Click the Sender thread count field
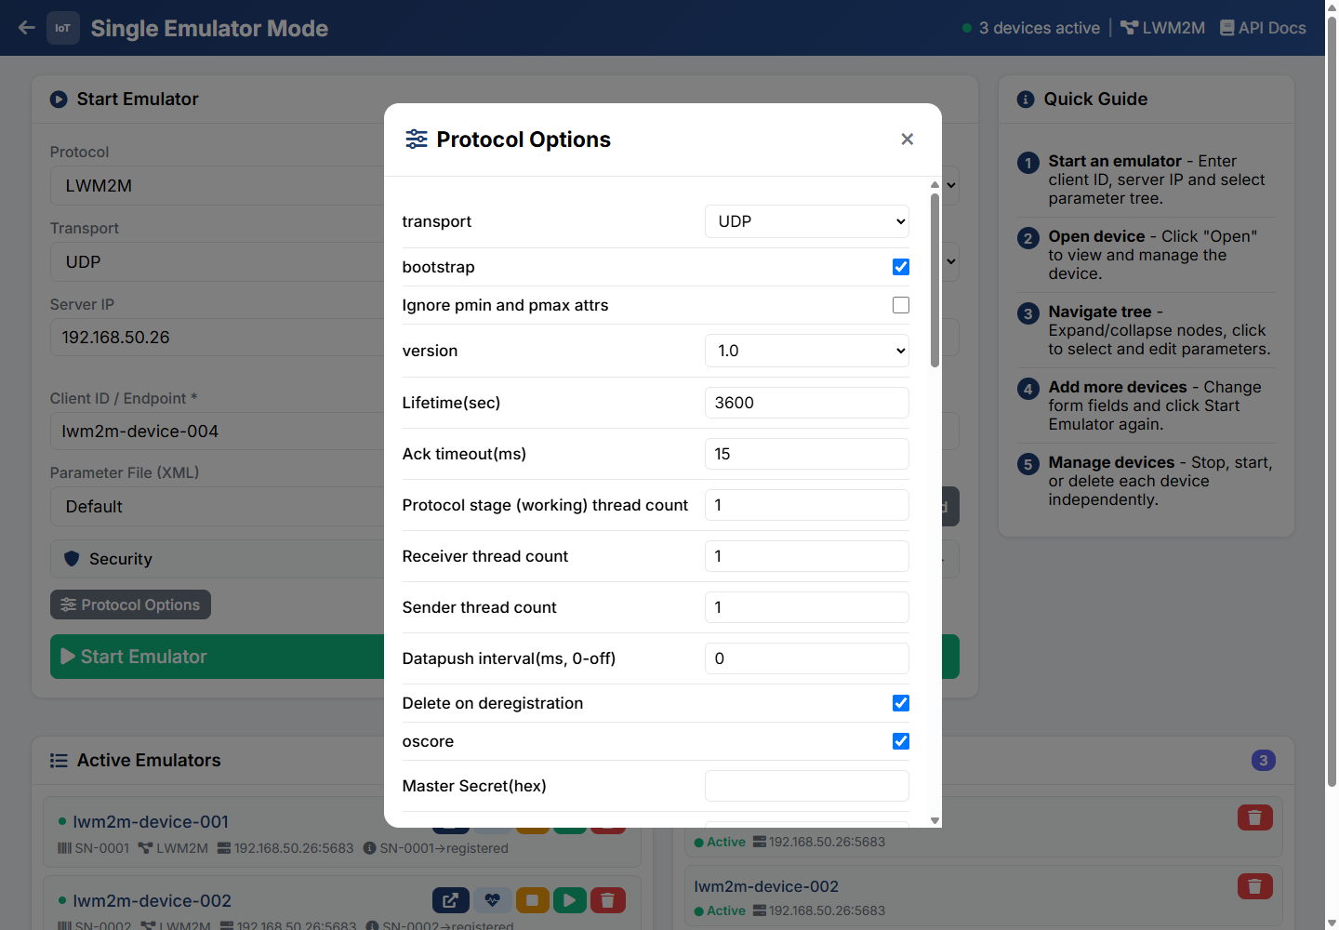 point(807,607)
